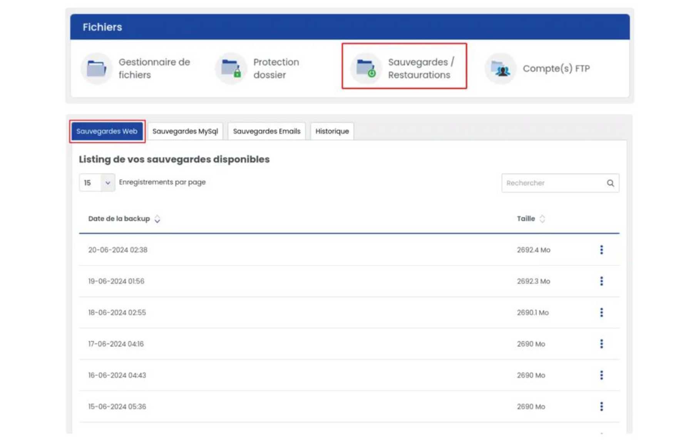Open actions menu for 18-06-2024 02:55 backup
Viewport: 693px width, 443px height.
[x=601, y=313]
